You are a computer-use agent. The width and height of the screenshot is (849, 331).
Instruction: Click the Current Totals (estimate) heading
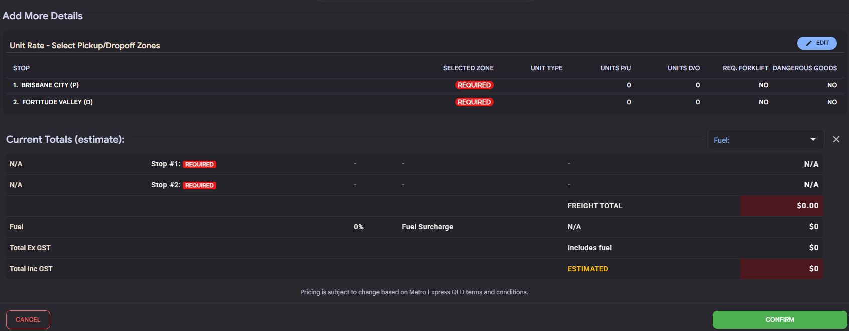65,140
